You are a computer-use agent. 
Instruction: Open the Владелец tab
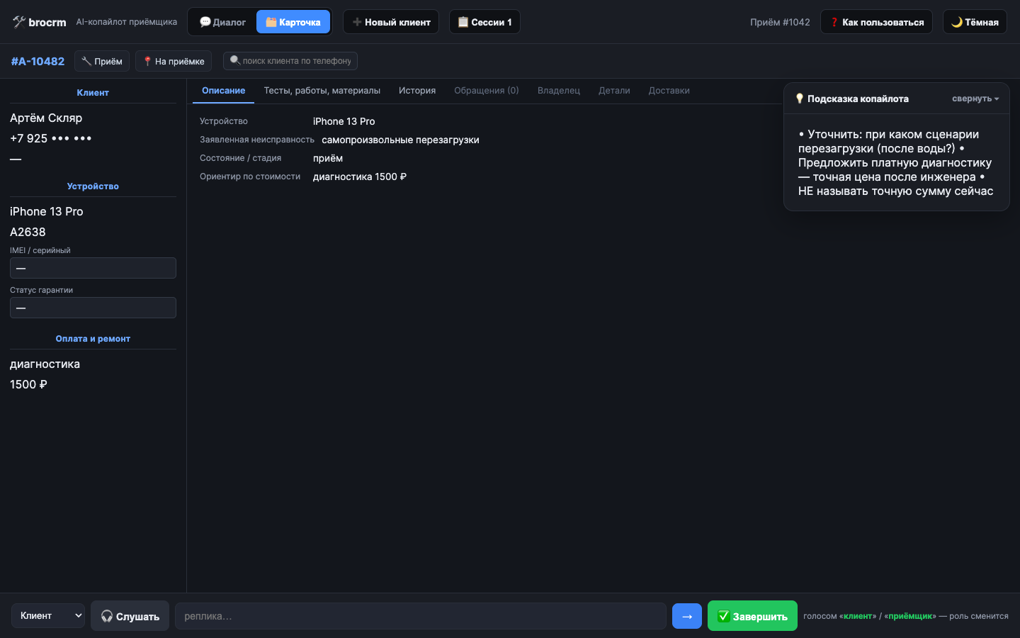559,91
